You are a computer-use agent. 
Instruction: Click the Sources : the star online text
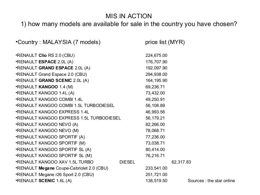point(211,181)
